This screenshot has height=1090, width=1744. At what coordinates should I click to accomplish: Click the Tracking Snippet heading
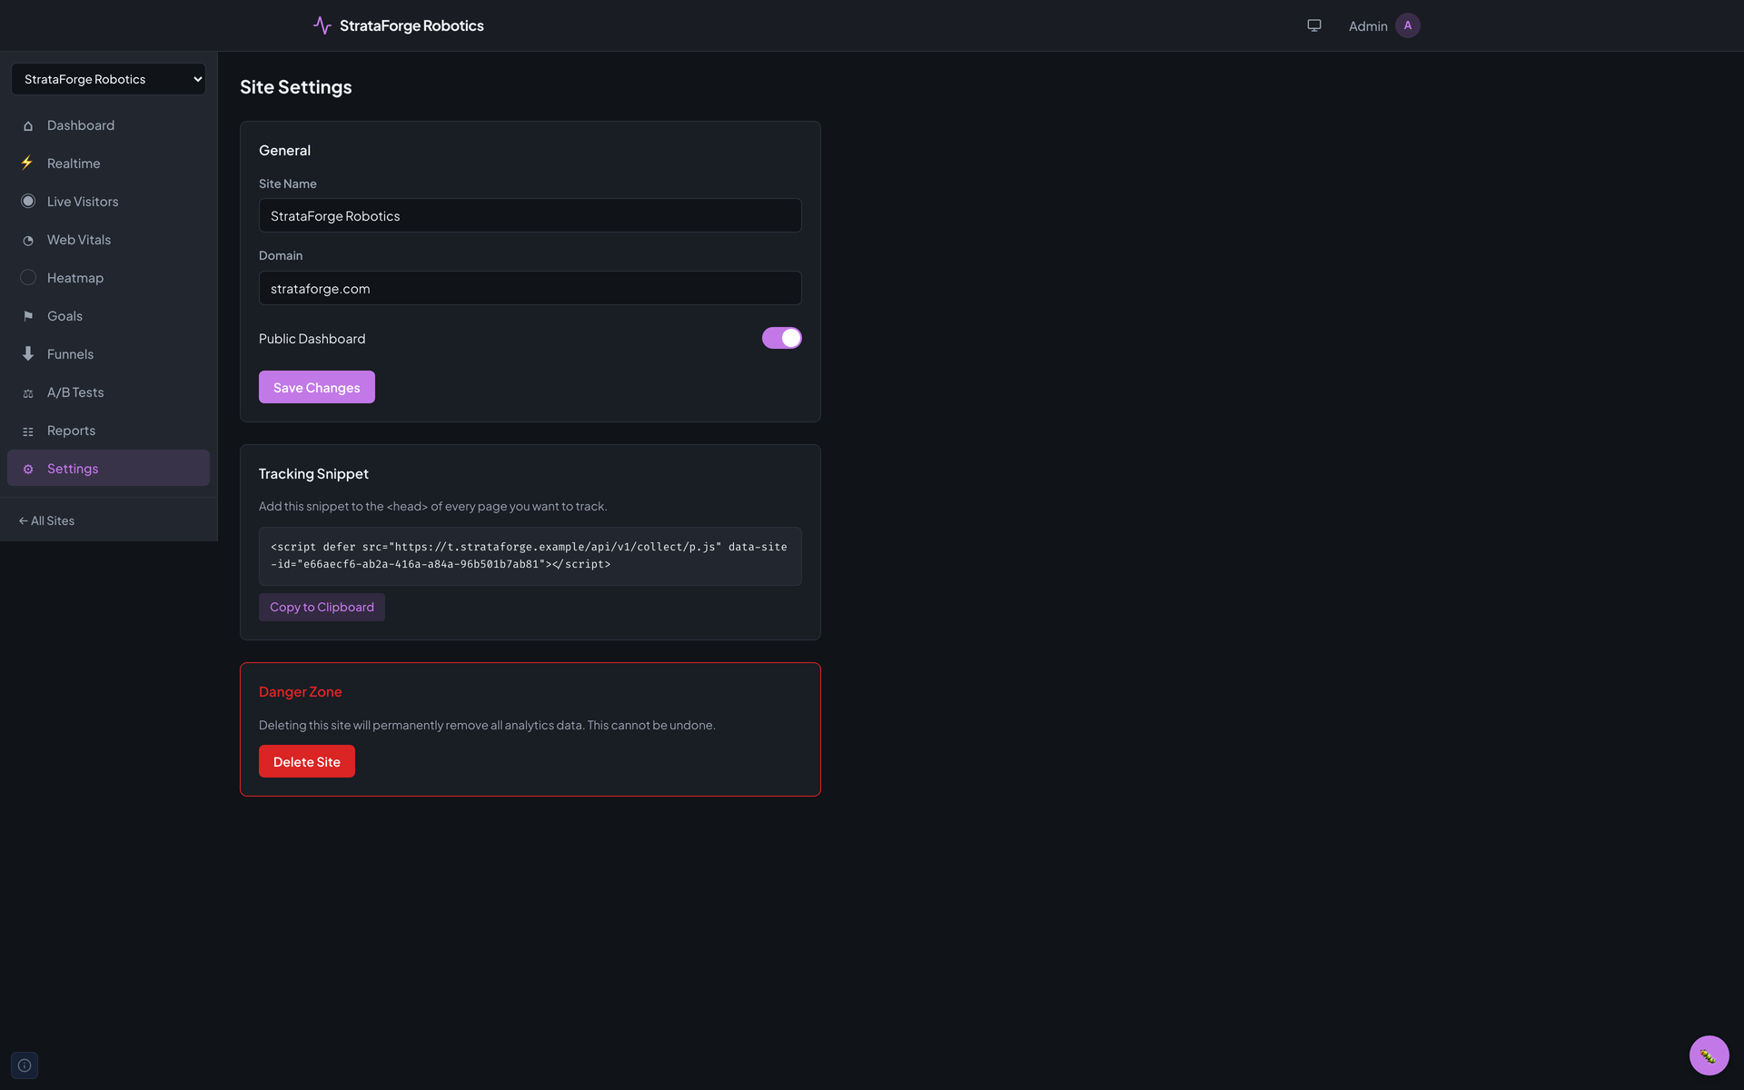(313, 474)
